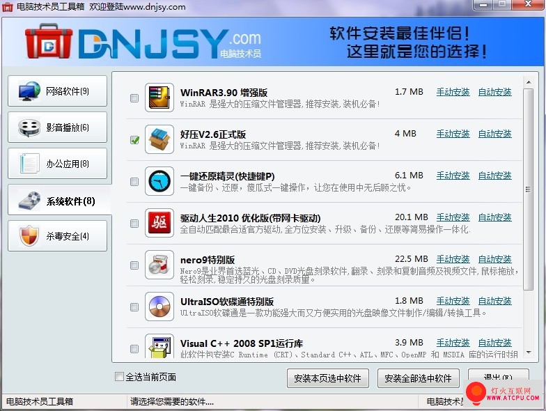Image resolution: width=546 pixels, height=411 pixels.
Task: Select the 系统软件(8) category
Action: tap(59, 200)
